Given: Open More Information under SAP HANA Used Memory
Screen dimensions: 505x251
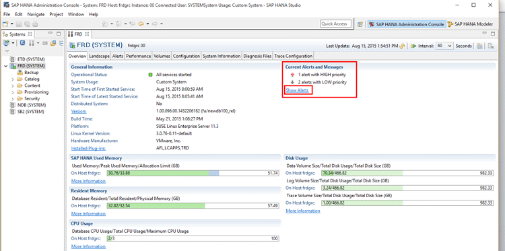Looking at the screenshot, I should pyautogui.click(x=88, y=181).
